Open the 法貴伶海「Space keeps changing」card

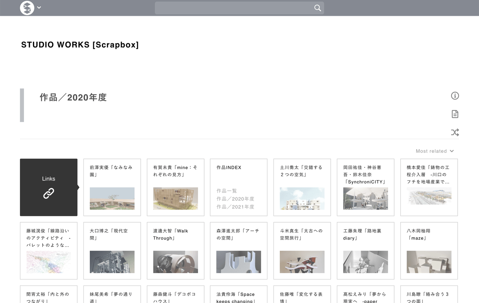(x=239, y=294)
